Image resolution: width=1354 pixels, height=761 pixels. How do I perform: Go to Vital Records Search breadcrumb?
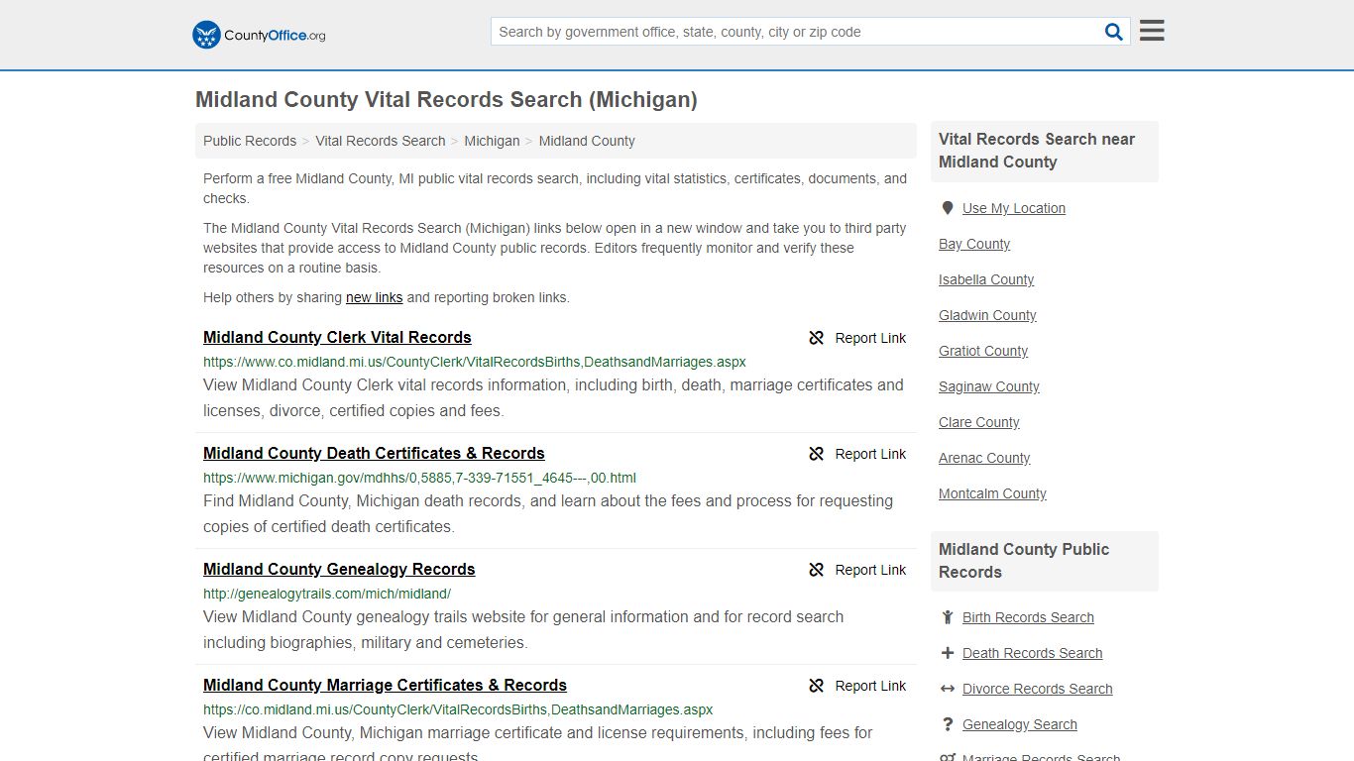tap(381, 141)
